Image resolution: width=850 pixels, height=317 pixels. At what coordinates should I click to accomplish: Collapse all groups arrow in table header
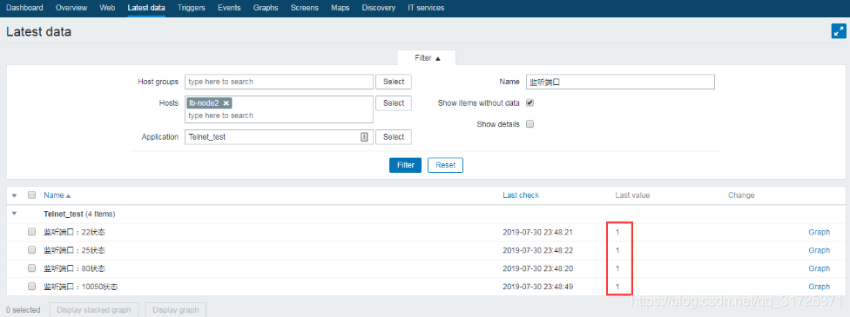tap(15, 195)
